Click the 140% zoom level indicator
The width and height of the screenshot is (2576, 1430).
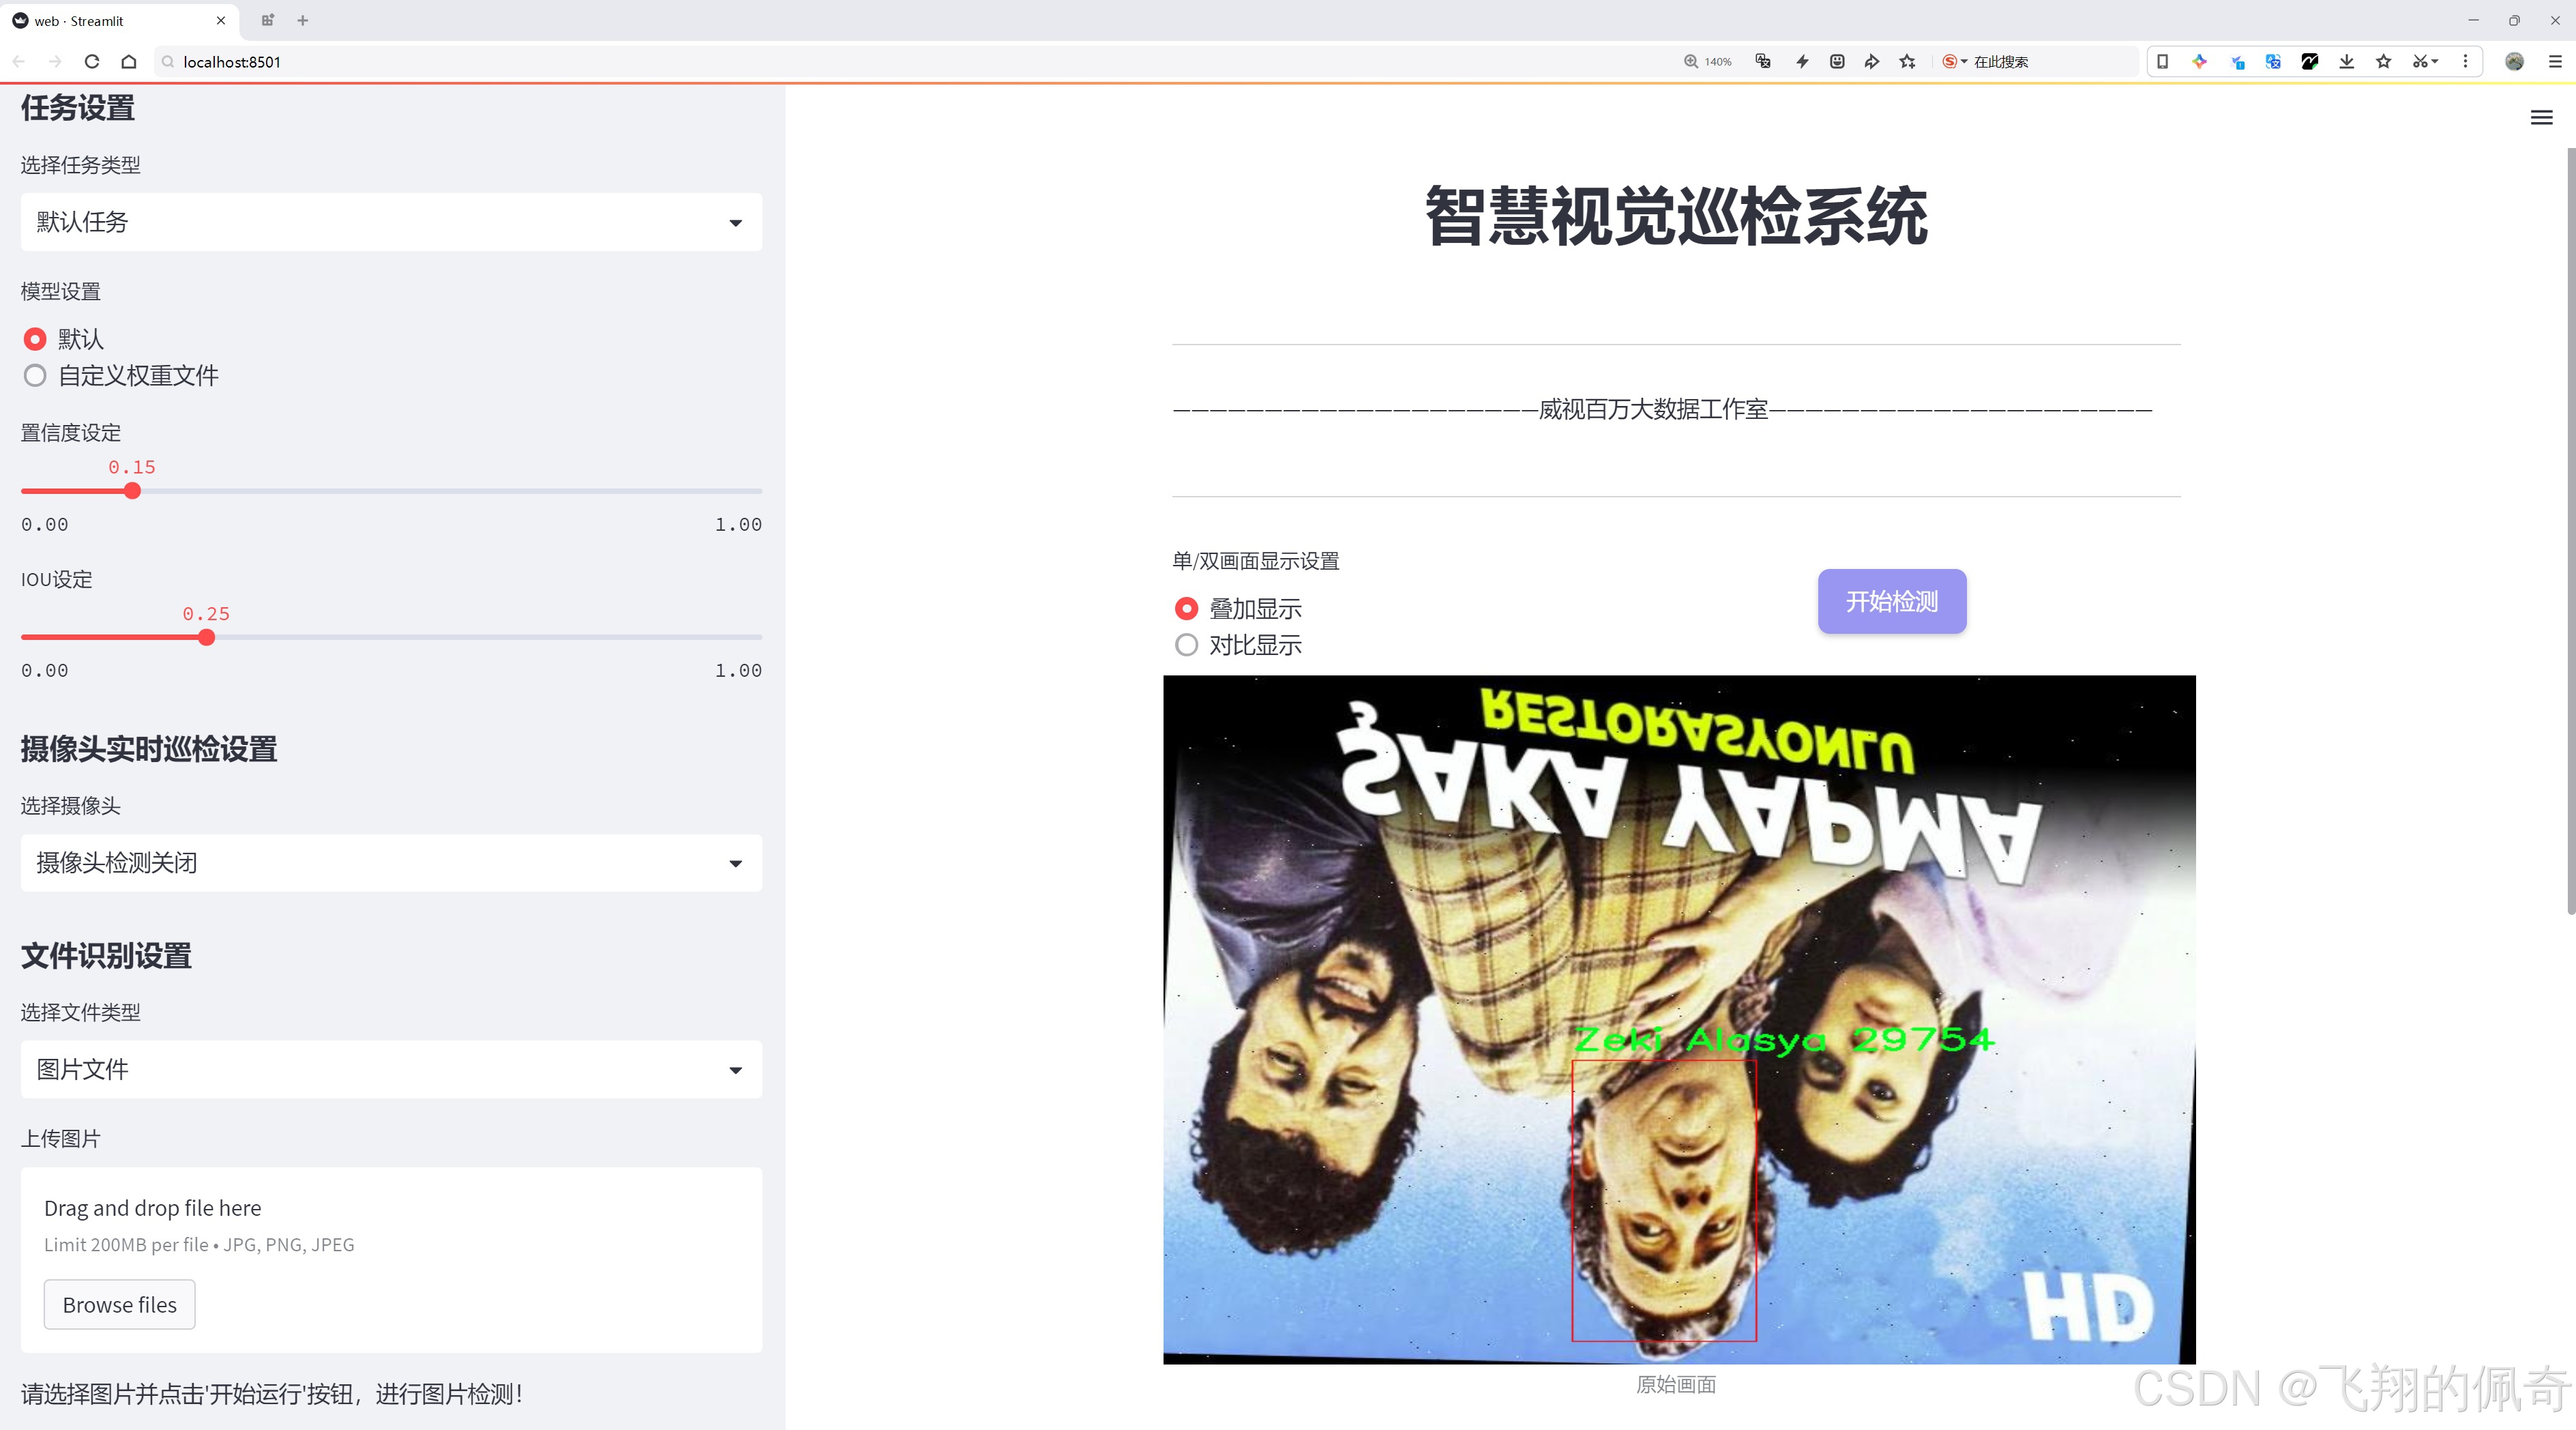pyautogui.click(x=1708, y=62)
